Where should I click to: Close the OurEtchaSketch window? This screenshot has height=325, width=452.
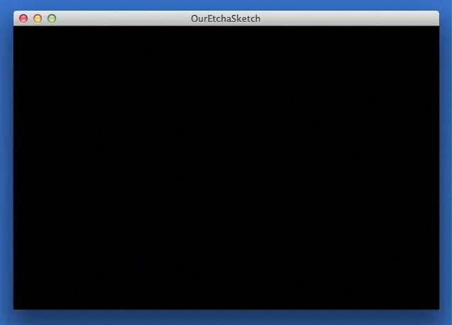(x=23, y=18)
